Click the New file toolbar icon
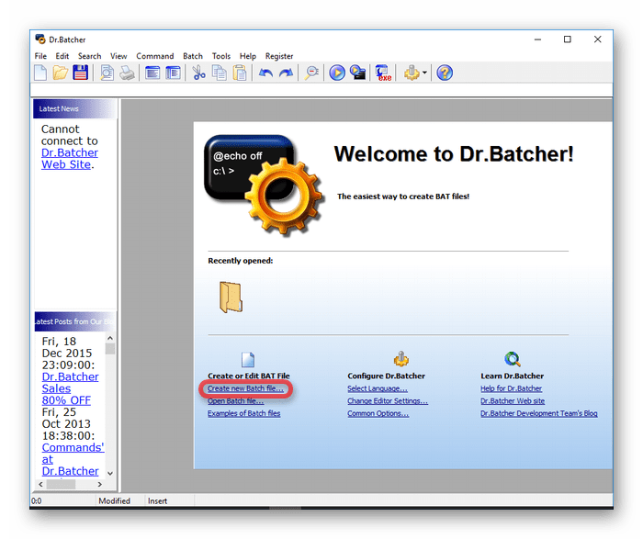This screenshot has height=539, width=643. tap(40, 73)
